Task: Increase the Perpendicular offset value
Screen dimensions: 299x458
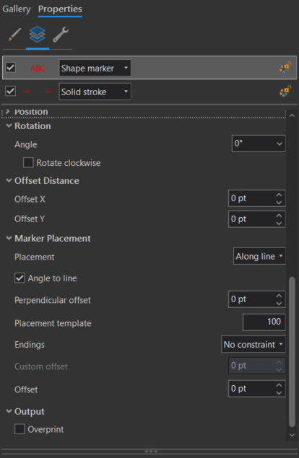Action: click(x=279, y=296)
